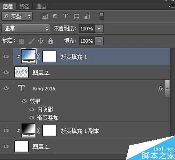Filter for adjustment layers icon
This screenshot has width=175, height=160.
click(55, 16)
